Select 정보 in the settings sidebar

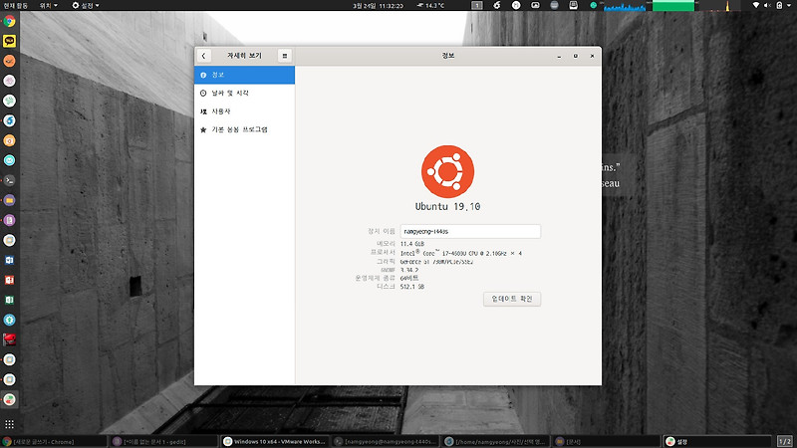pos(244,75)
